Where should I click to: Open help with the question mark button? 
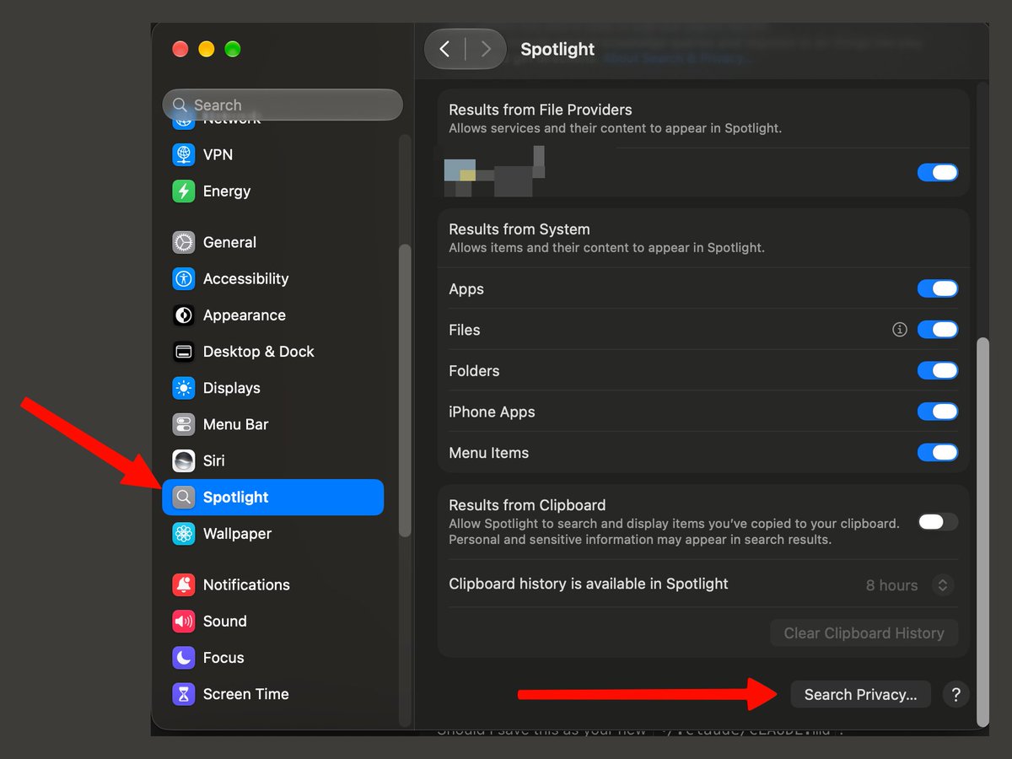tap(955, 695)
